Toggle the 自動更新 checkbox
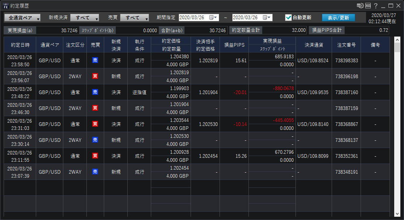The height and width of the screenshot is (220, 404). 288,17
